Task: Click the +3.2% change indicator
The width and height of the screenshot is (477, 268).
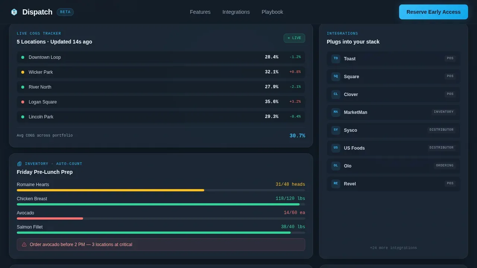Action: [295, 102]
